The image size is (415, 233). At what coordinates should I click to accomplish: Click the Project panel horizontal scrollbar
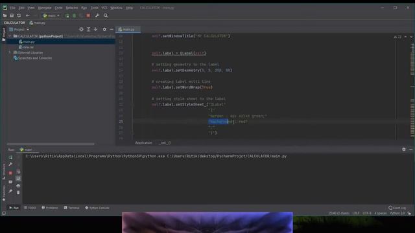click(x=51, y=144)
